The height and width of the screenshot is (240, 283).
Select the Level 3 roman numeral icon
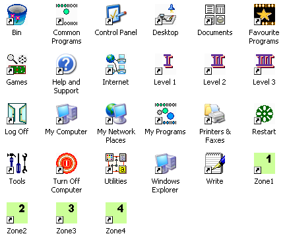coord(265,64)
